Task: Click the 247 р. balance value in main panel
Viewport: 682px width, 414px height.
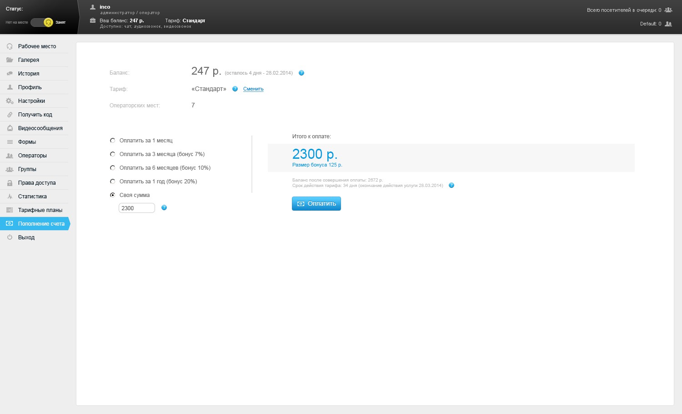Action: tap(206, 71)
